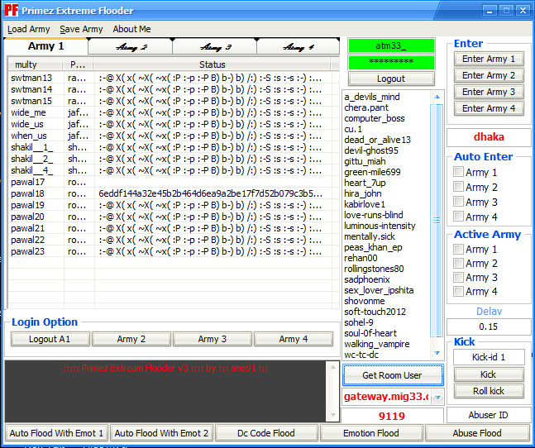Click the multy column header
The image size is (535, 448).
[36, 64]
